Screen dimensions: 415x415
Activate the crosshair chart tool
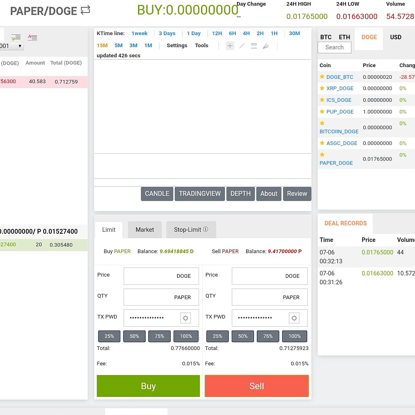230,46
